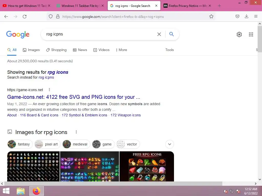Screen dimensions: 262x196
Task: Bookmark this page with the star
Action: pos(211,17)
